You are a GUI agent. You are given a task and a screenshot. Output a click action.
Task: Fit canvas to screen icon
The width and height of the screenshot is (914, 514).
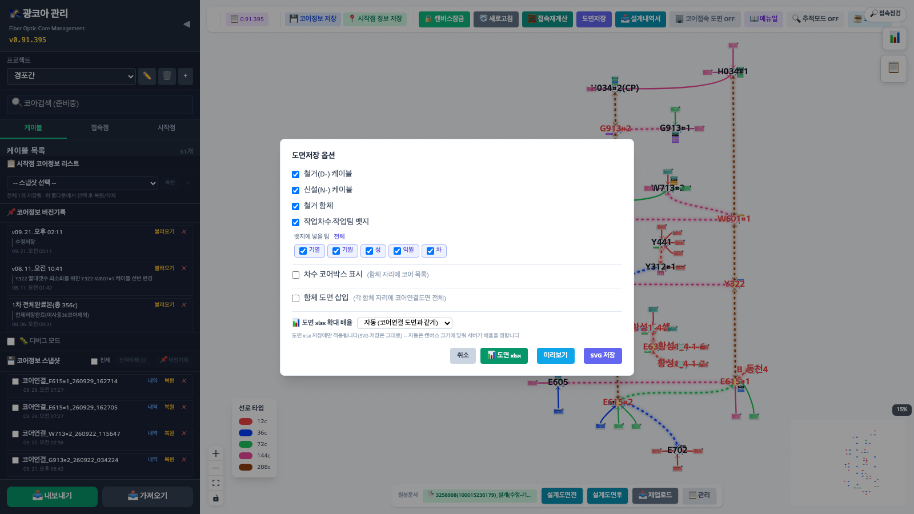[216, 483]
